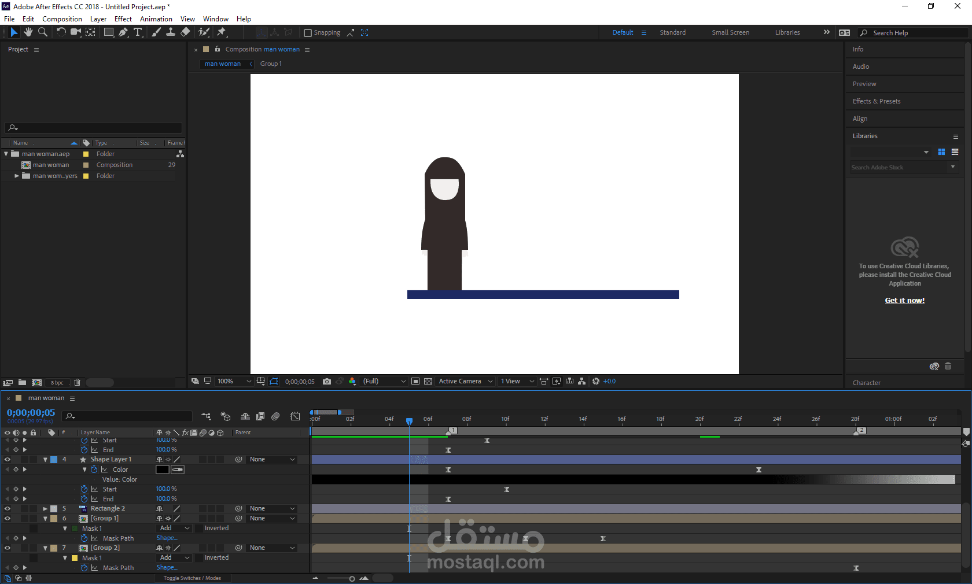The image size is (972, 584).
Task: Toggle mask and shape path visibility
Action: (274, 382)
